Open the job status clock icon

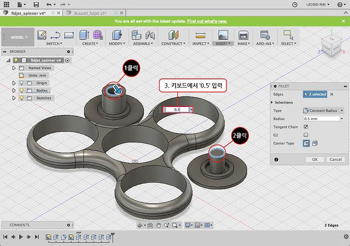point(295,4)
